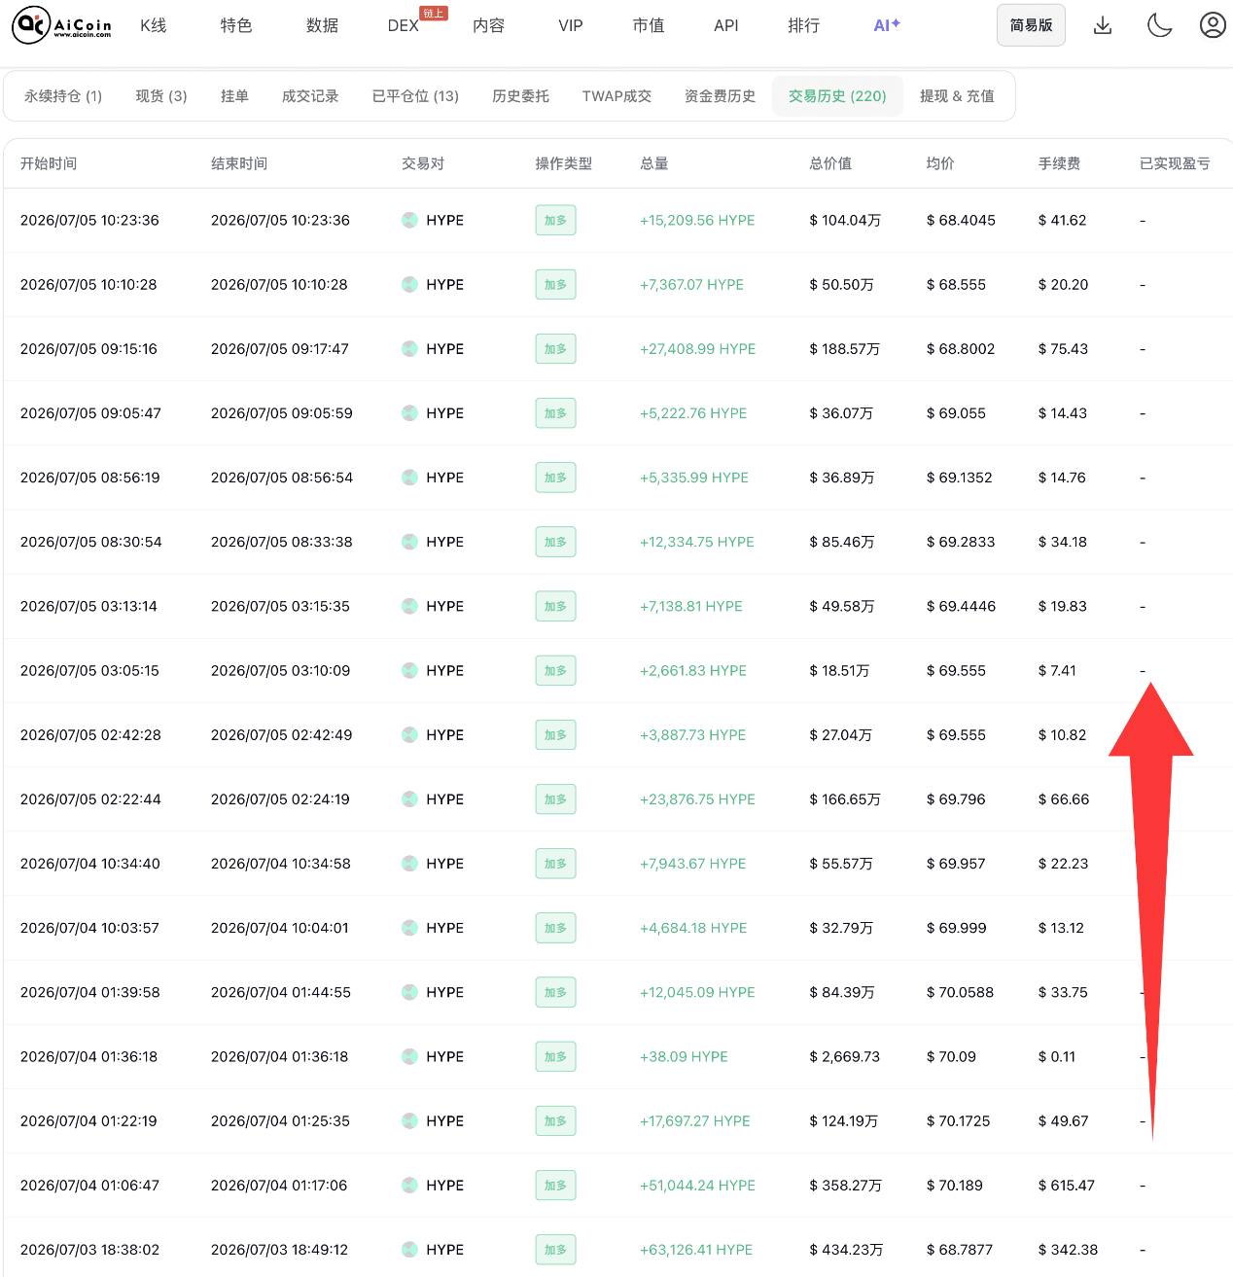The image size is (1233, 1277).
Task: Switch to 历史委托 tab
Action: coord(520,96)
